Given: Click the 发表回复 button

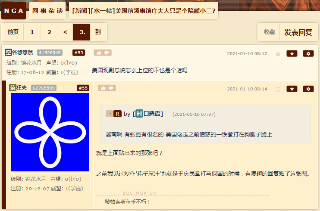Looking at the screenshot, I should click(x=298, y=32).
